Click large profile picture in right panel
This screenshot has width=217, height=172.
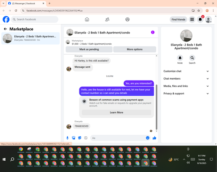click(x=186, y=36)
